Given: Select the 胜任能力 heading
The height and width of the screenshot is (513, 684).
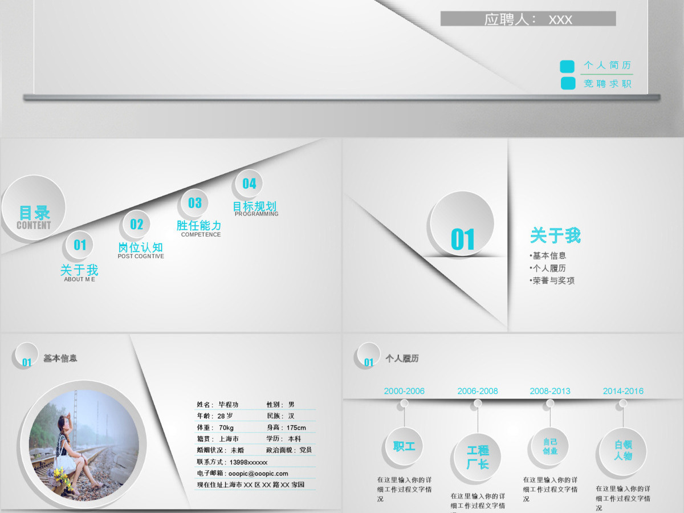Looking at the screenshot, I should (x=199, y=226).
